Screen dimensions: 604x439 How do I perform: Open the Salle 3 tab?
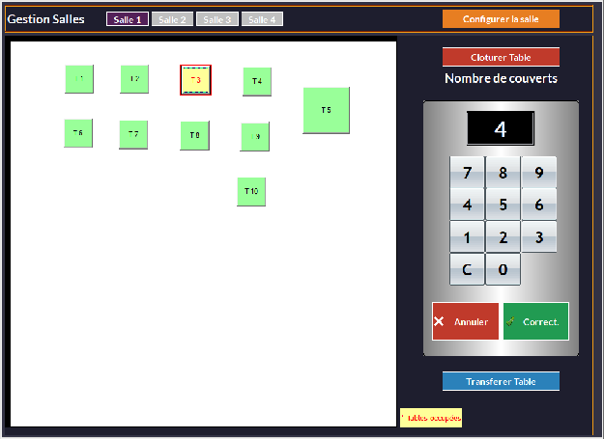coord(217,19)
